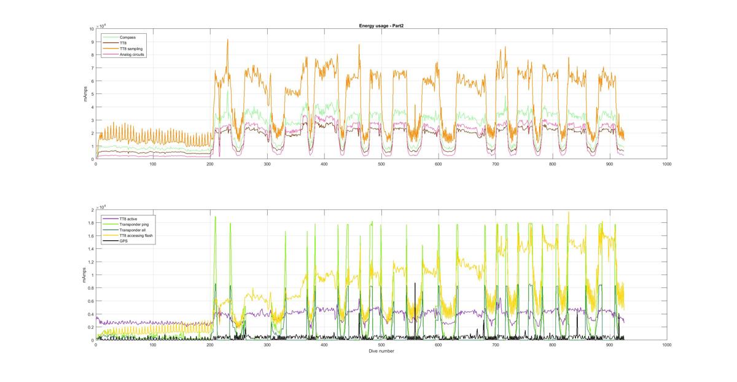
Task: Click the "TT8 sampling" legend label
Action: click(131, 49)
